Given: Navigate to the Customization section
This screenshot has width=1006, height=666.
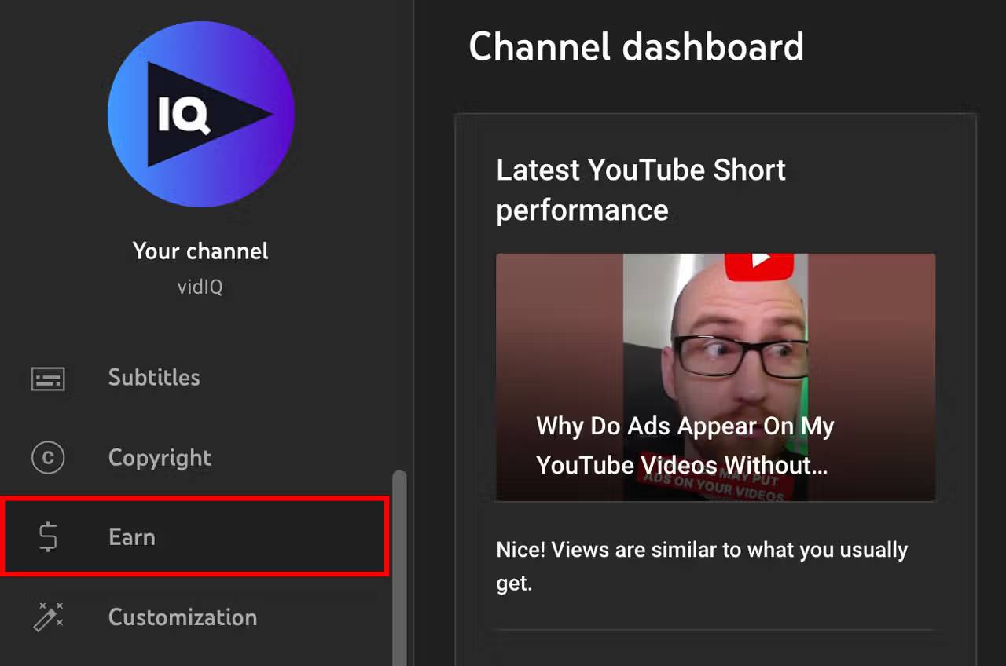Looking at the screenshot, I should pos(182,617).
